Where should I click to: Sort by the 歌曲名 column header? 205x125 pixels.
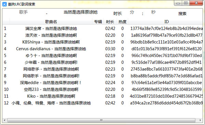pyautogui.click(x=51, y=22)
